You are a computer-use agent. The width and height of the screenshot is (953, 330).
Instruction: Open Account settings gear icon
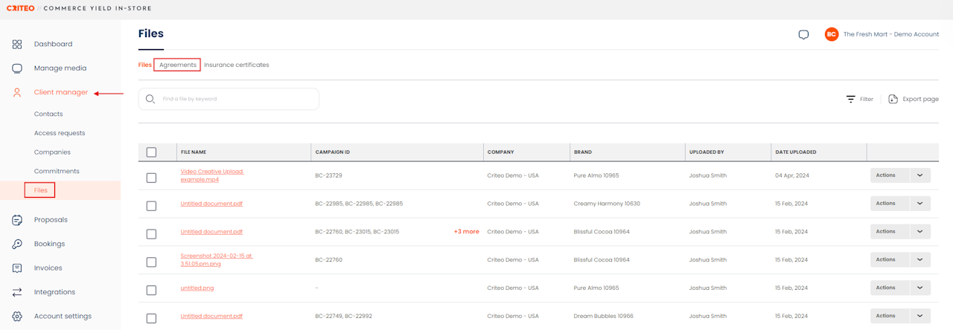coord(17,316)
